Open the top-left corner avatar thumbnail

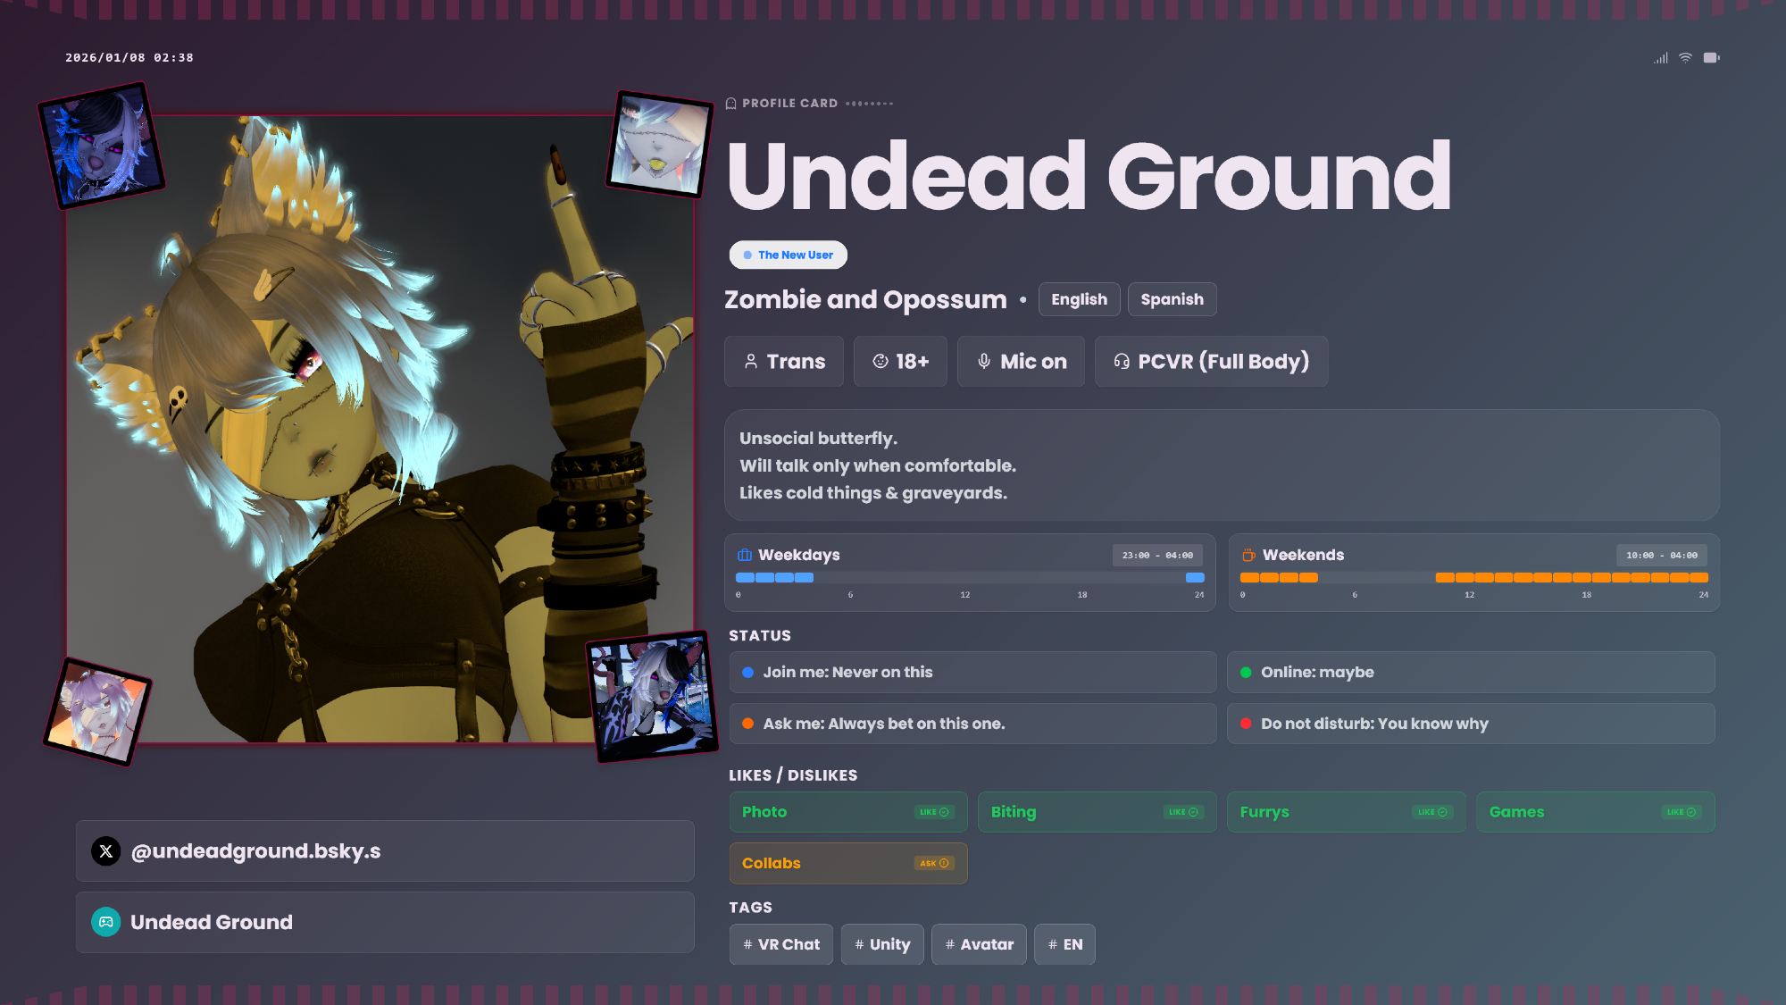coord(102,146)
